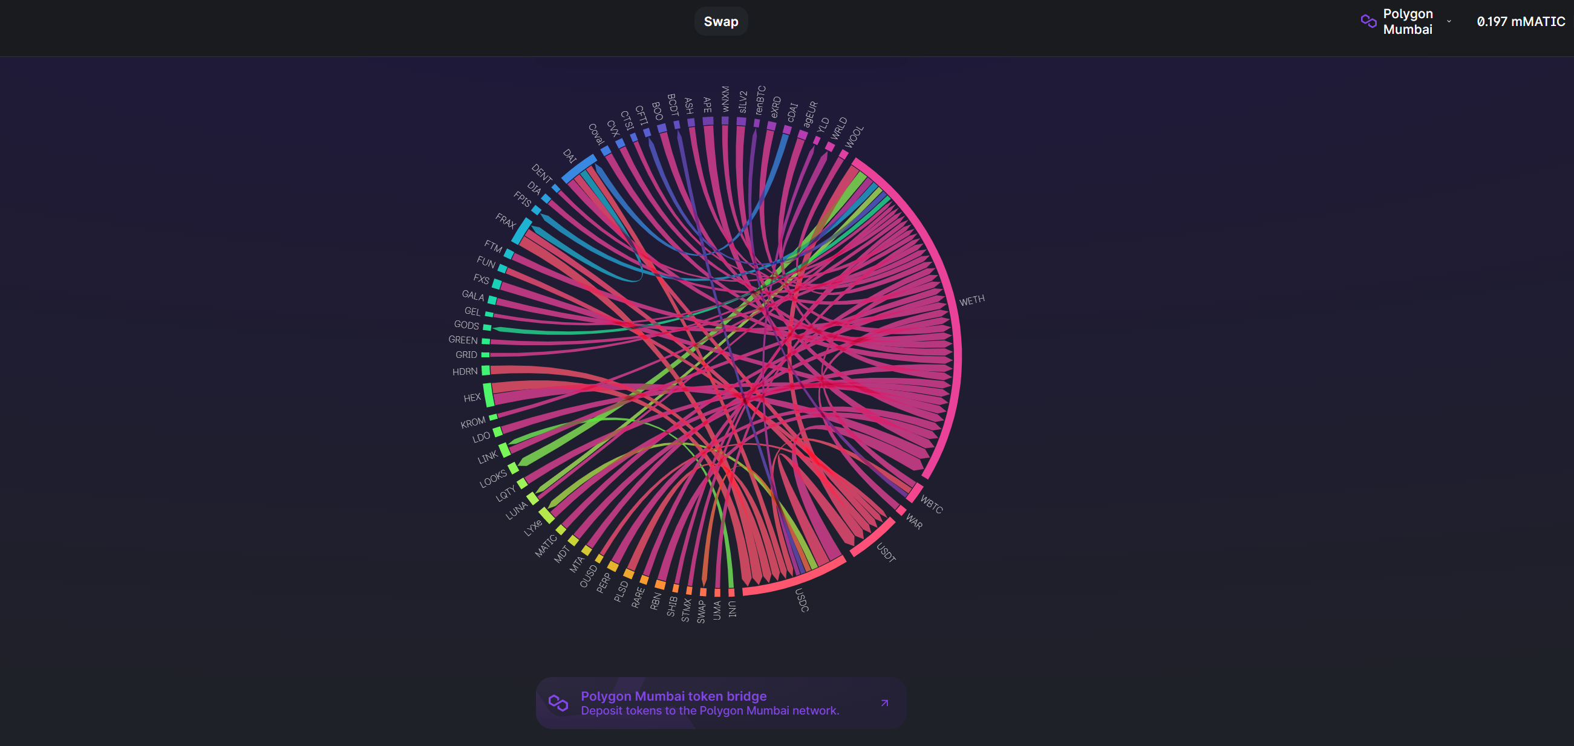Open Polygon Mumbai token bridge link
The width and height of the screenshot is (1574, 746).
[x=673, y=696]
